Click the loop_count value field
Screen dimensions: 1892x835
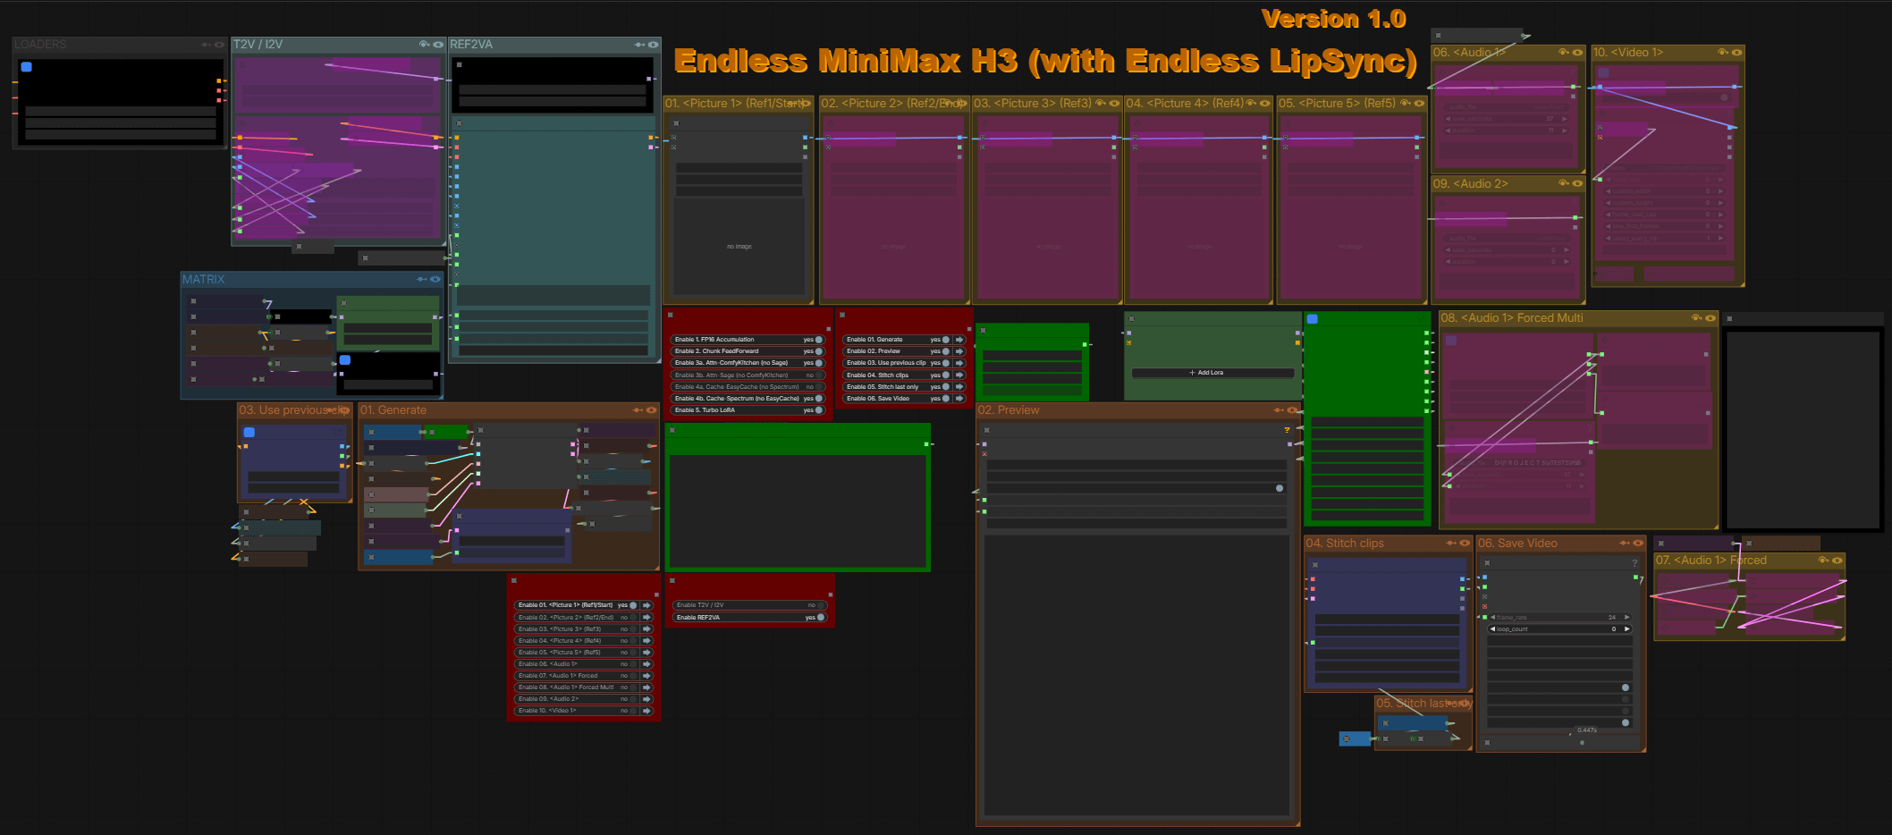point(1559,629)
